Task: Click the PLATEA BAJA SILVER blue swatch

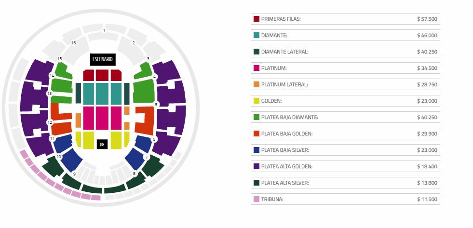Action: click(256, 150)
